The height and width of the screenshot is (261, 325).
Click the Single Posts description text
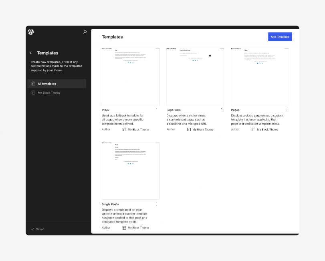click(x=125, y=216)
